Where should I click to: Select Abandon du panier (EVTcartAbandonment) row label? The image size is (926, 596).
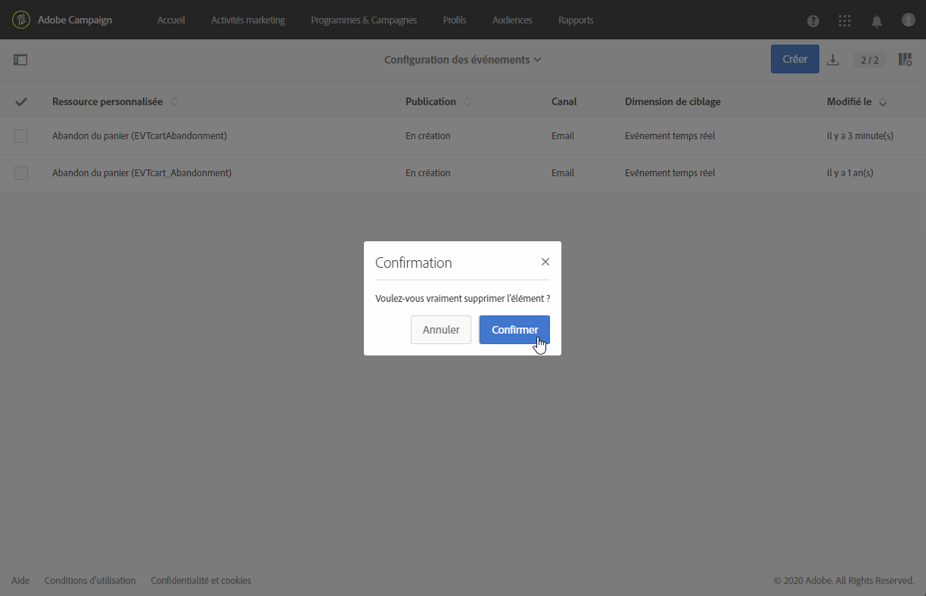pyautogui.click(x=139, y=136)
